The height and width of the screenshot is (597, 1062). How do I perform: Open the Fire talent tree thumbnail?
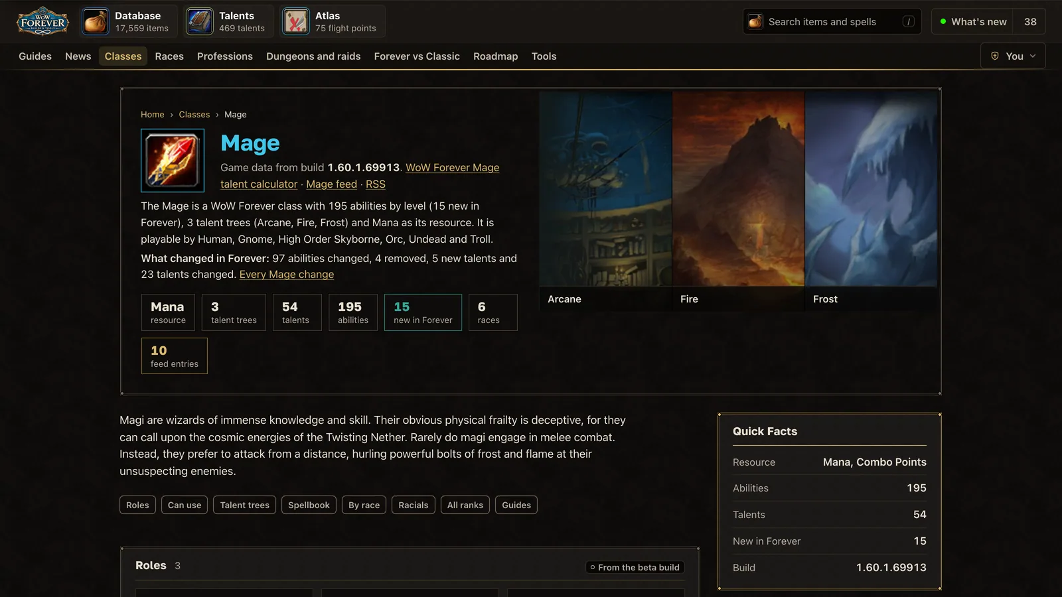(x=738, y=200)
